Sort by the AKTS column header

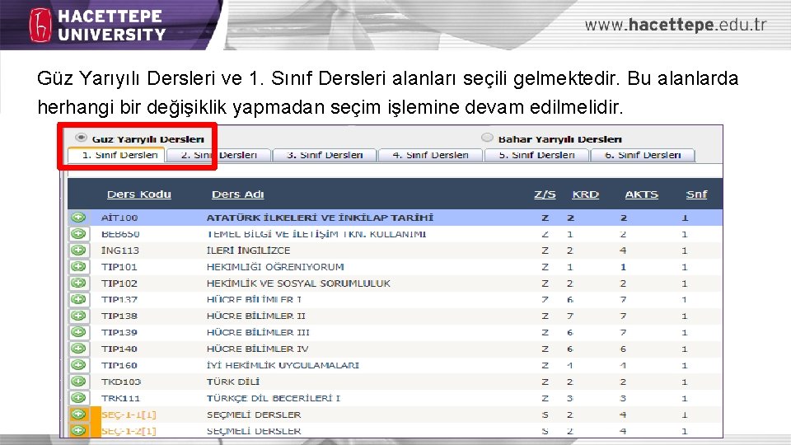641,194
